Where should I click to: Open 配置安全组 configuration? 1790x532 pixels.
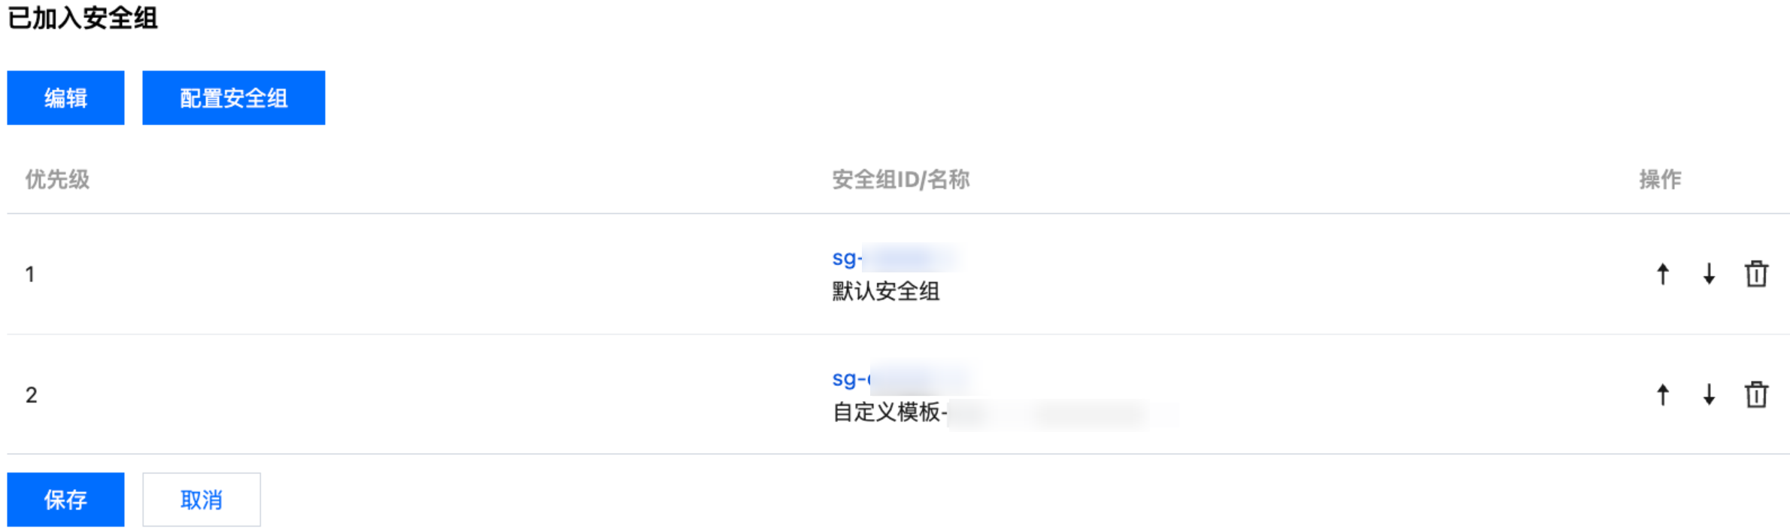pyautogui.click(x=233, y=98)
